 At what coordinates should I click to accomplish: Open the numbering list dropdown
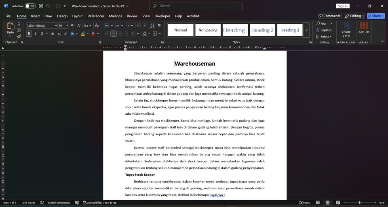point(122,25)
